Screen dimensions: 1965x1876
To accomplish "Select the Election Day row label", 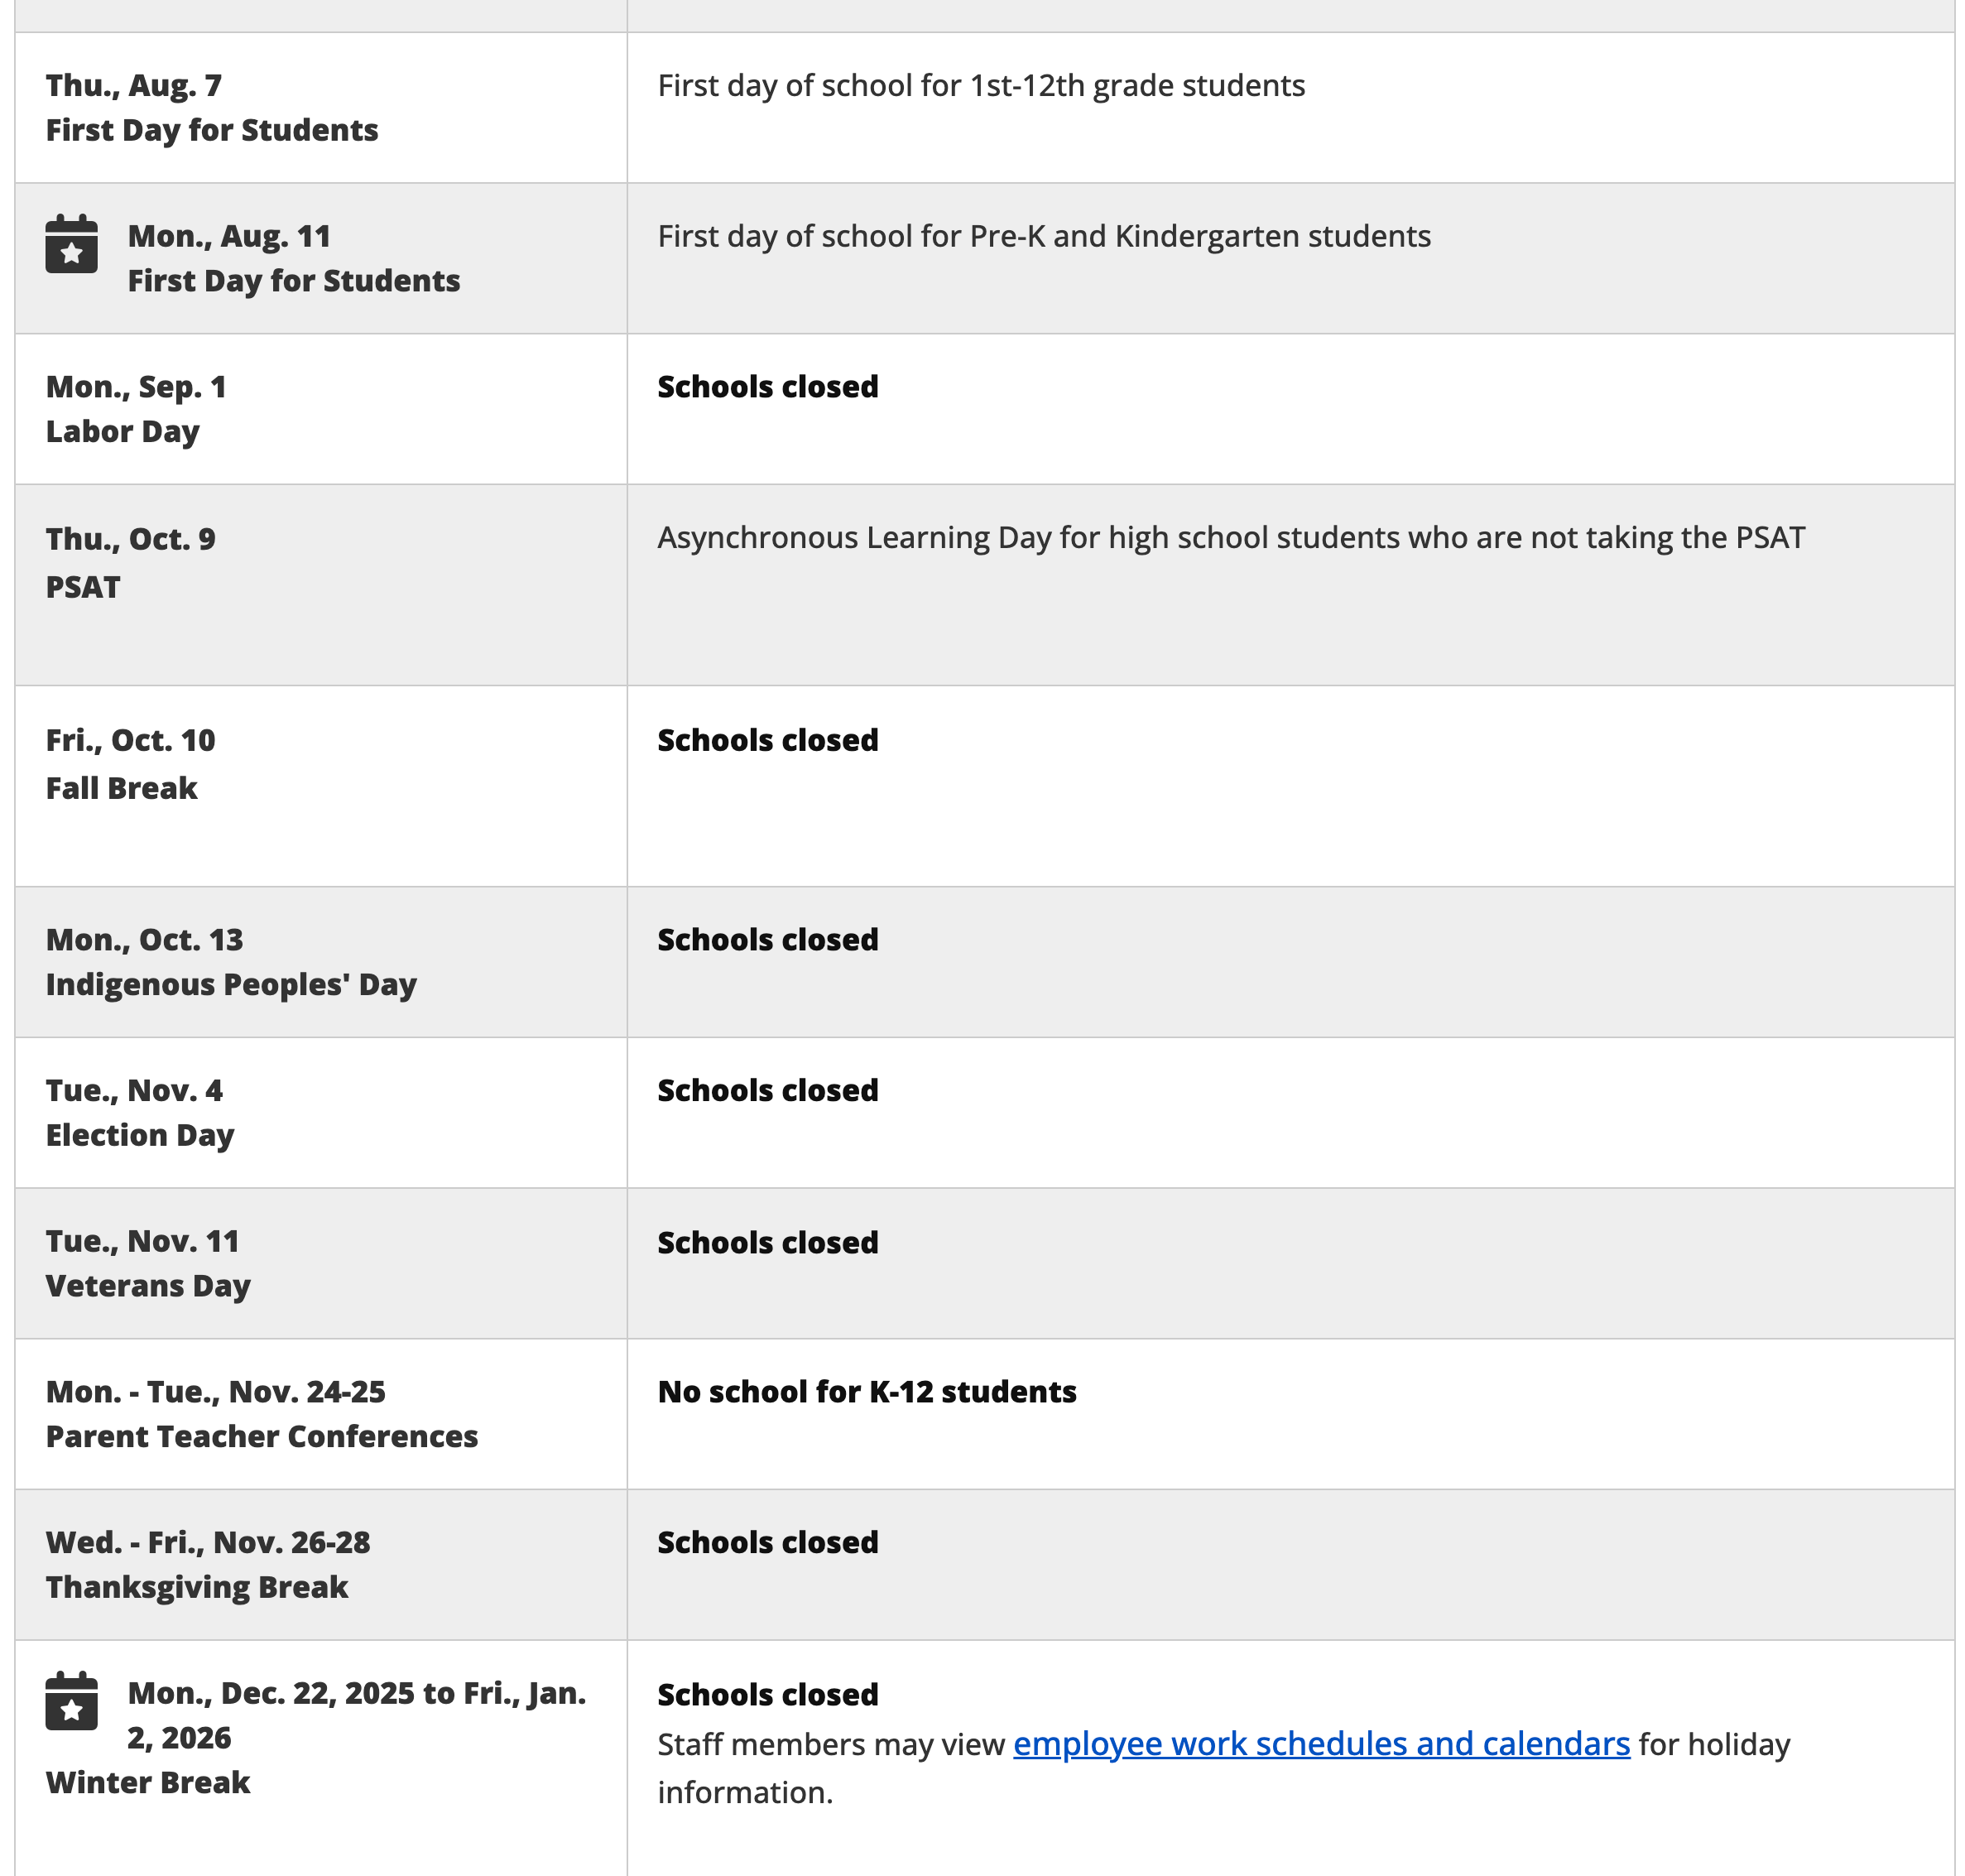I will pos(140,1135).
